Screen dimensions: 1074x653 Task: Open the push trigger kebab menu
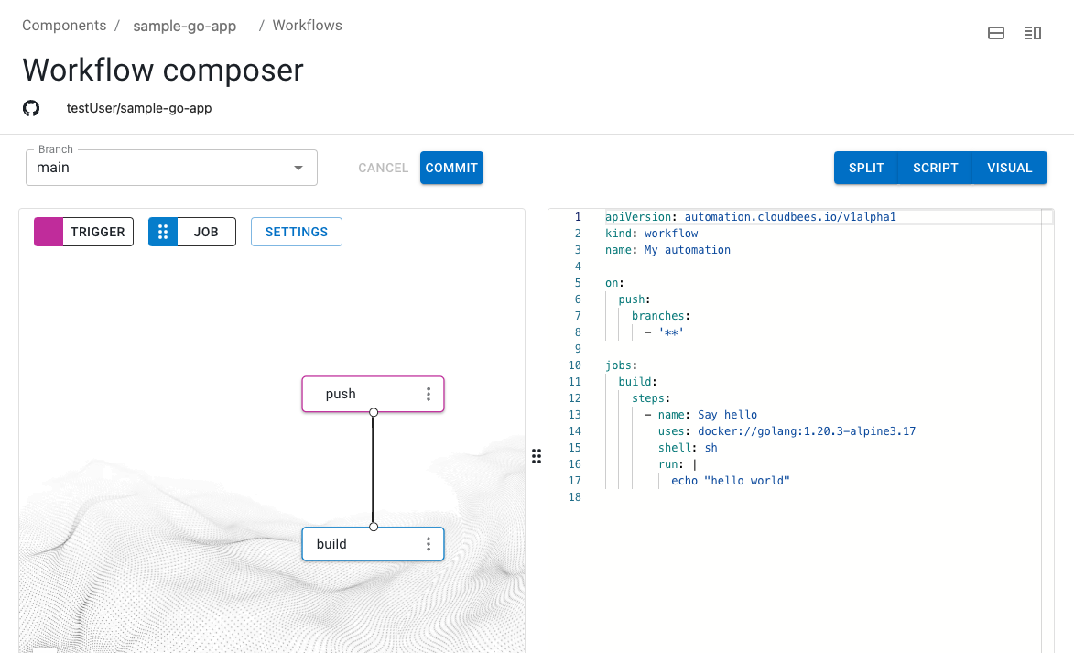pyautogui.click(x=429, y=394)
